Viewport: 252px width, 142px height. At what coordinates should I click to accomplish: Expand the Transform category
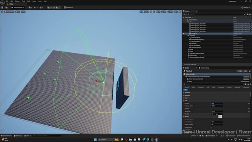pyautogui.click(x=184, y=93)
